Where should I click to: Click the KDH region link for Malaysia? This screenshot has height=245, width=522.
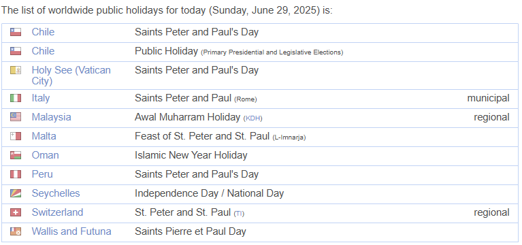(252, 118)
